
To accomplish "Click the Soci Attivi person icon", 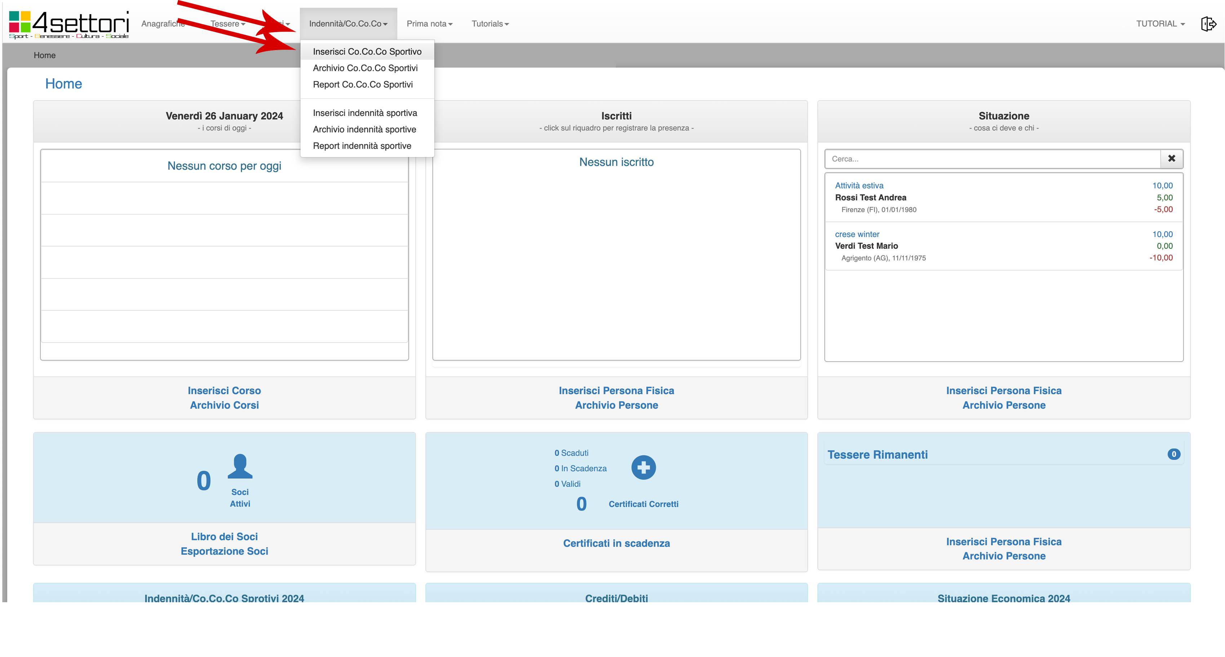I will [240, 466].
